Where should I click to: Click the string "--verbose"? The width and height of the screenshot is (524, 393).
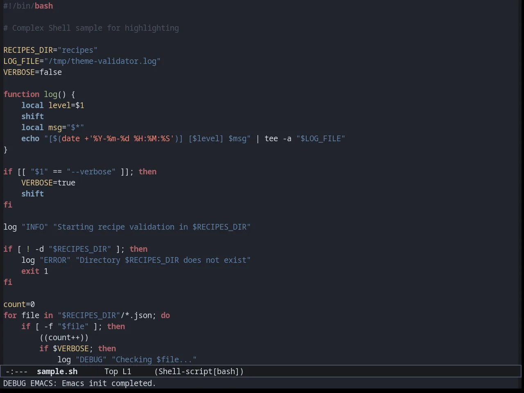91,172
